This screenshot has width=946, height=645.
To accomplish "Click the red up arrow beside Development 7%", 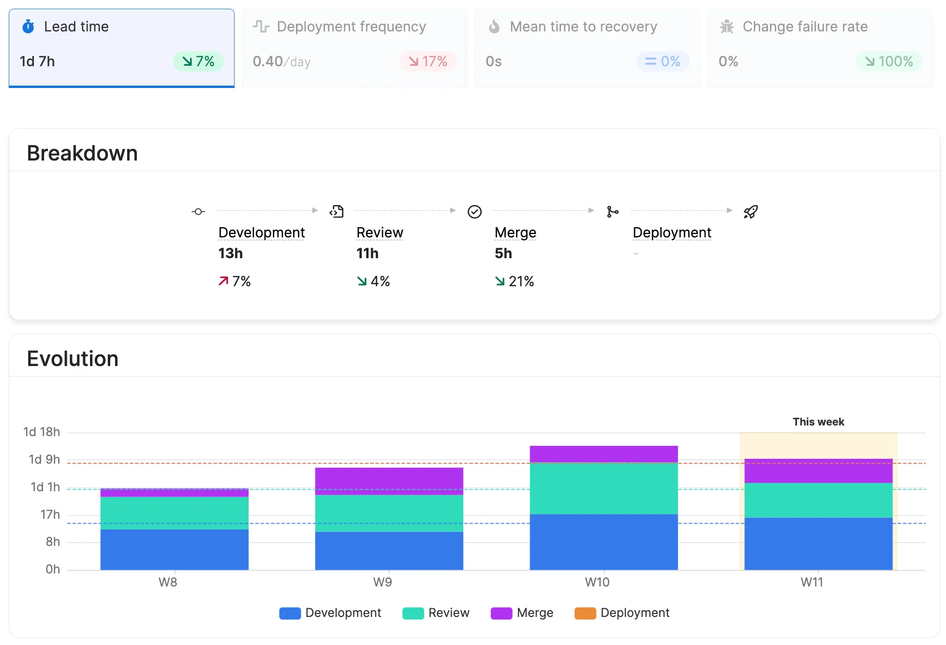I will coord(223,281).
